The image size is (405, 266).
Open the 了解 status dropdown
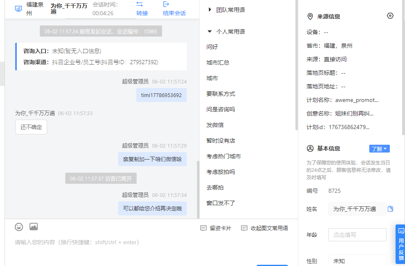coord(379,149)
